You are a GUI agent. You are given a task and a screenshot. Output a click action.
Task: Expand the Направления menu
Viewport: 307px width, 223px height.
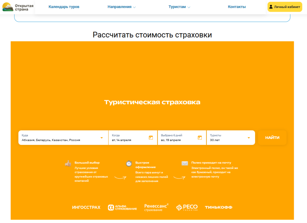pyautogui.click(x=121, y=7)
